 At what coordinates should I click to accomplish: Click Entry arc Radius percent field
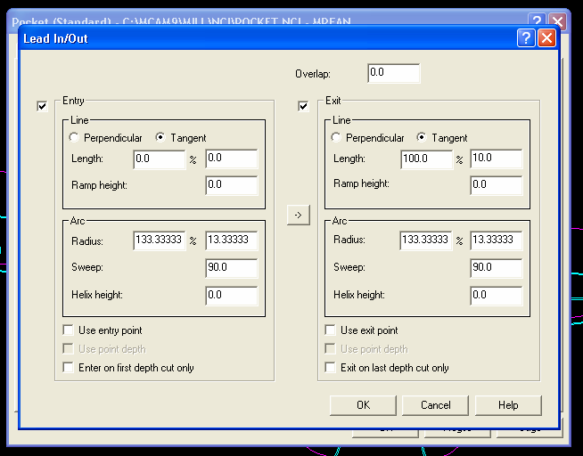coord(160,240)
